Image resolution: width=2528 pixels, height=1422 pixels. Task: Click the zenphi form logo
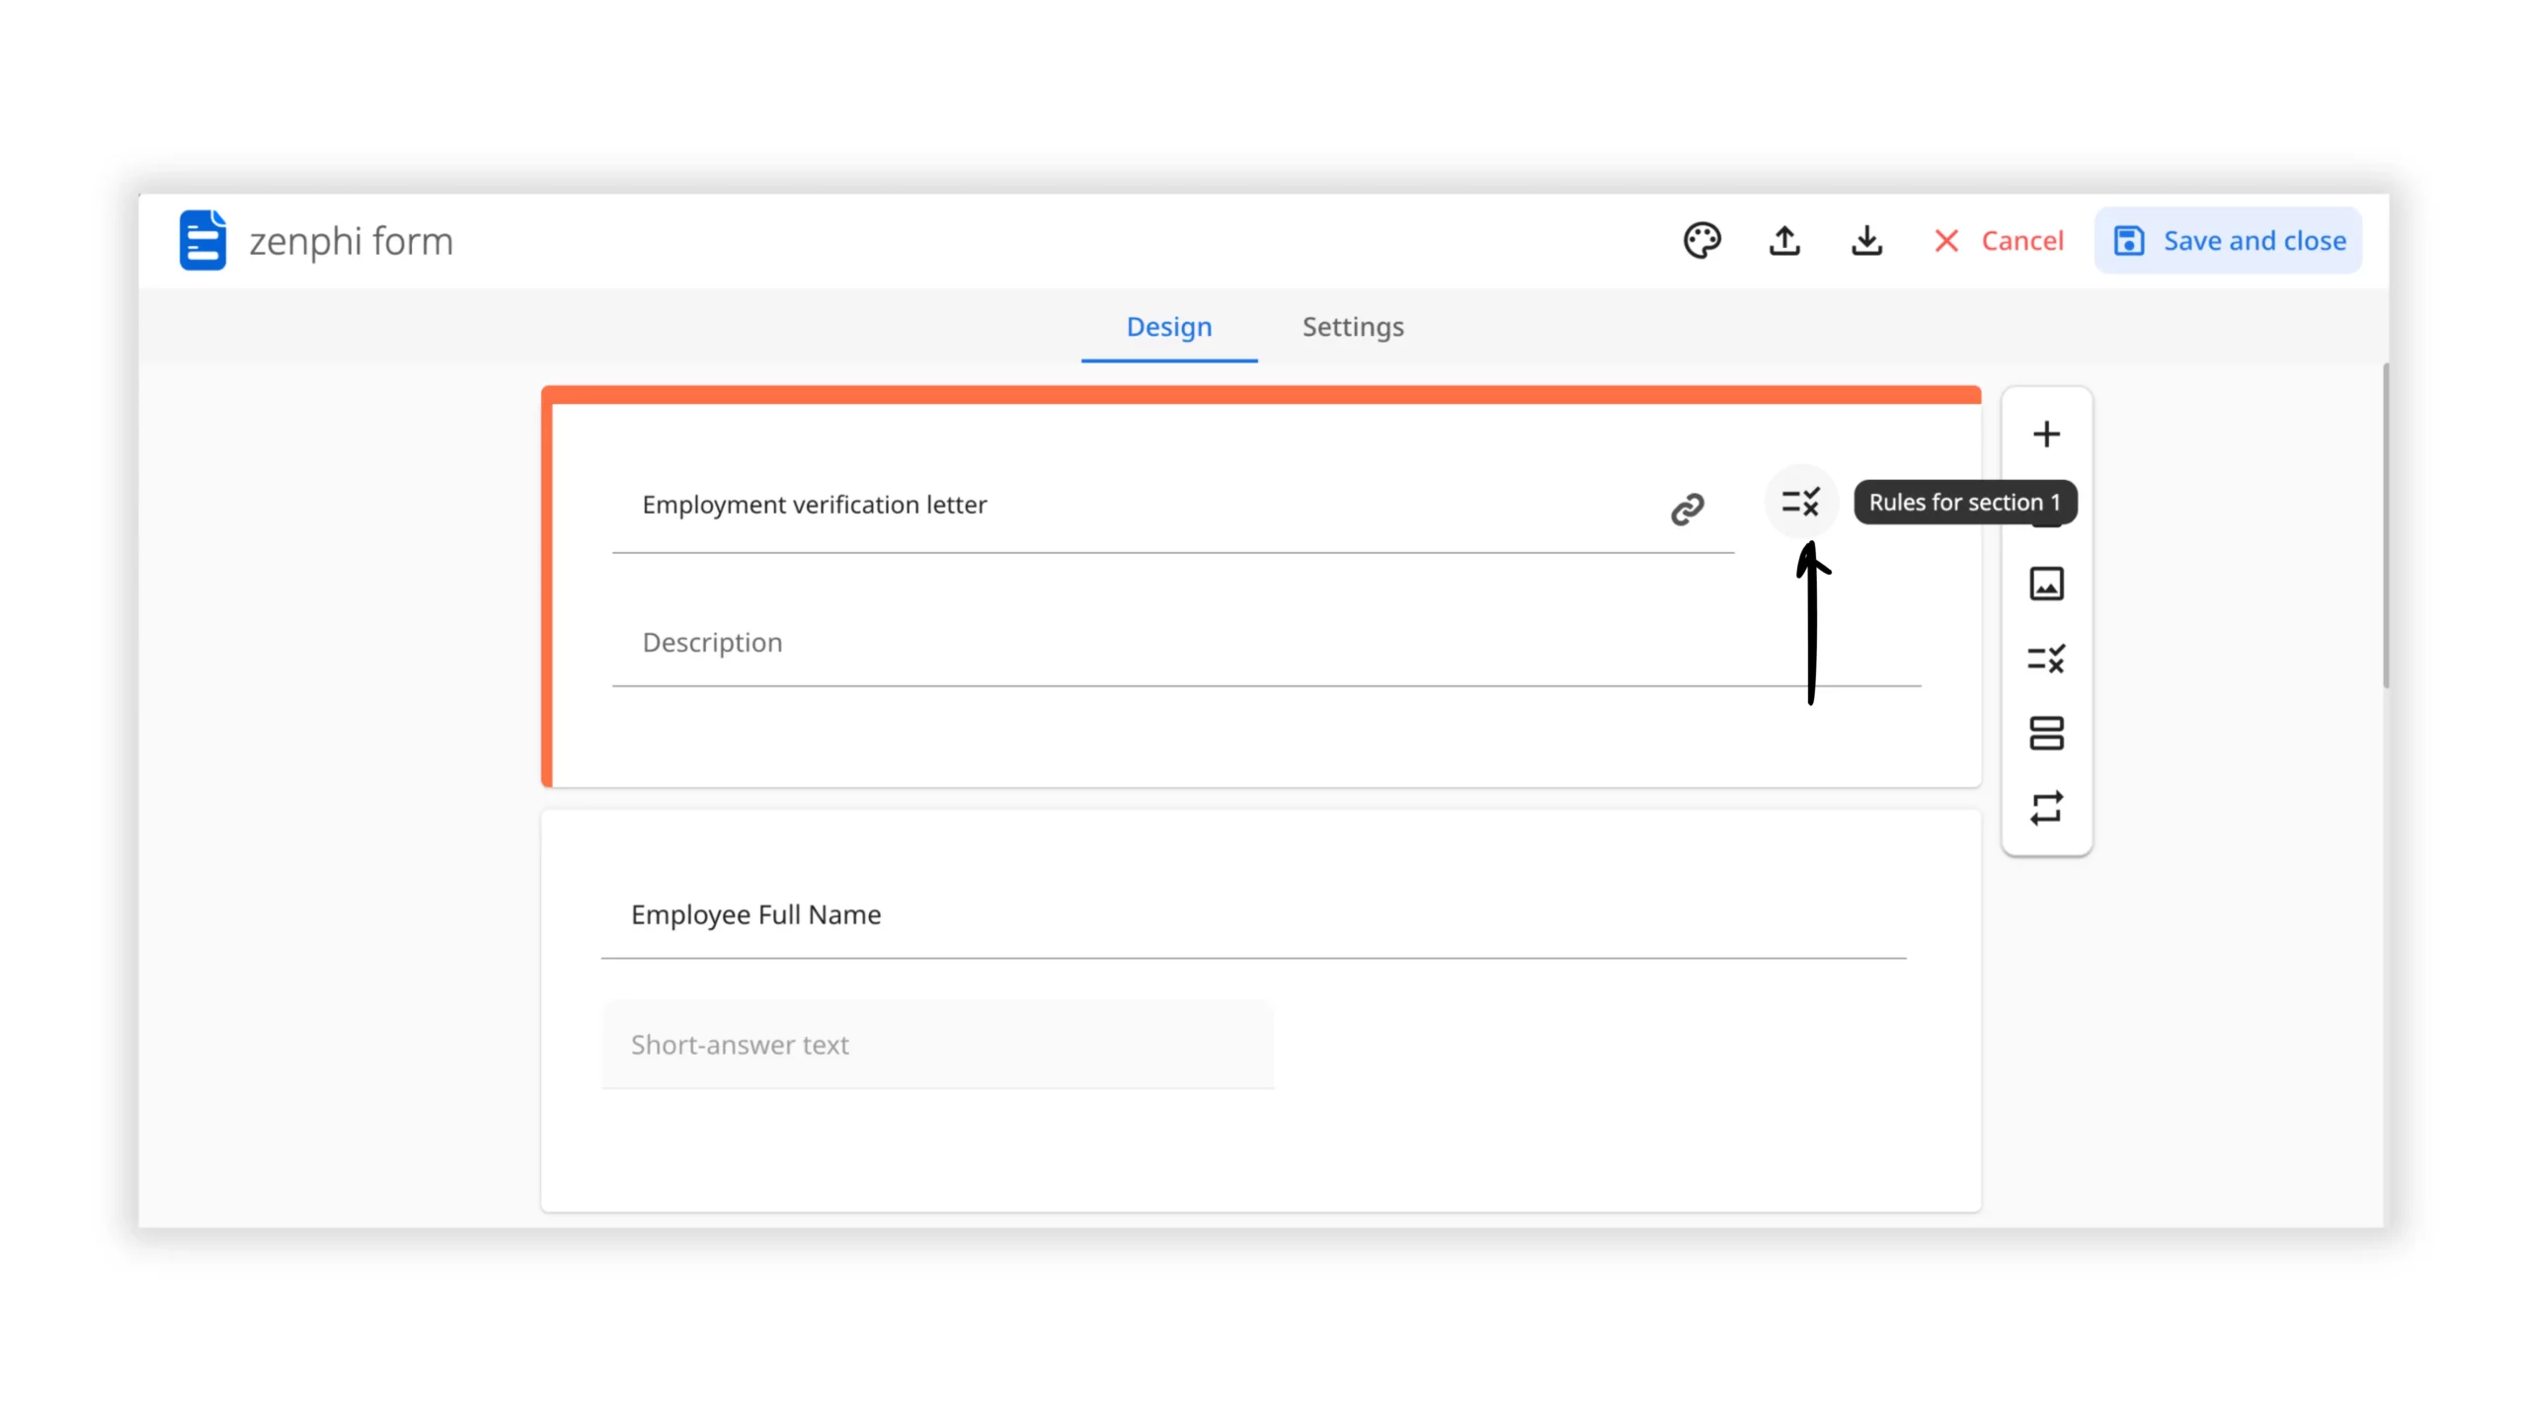pos(202,240)
